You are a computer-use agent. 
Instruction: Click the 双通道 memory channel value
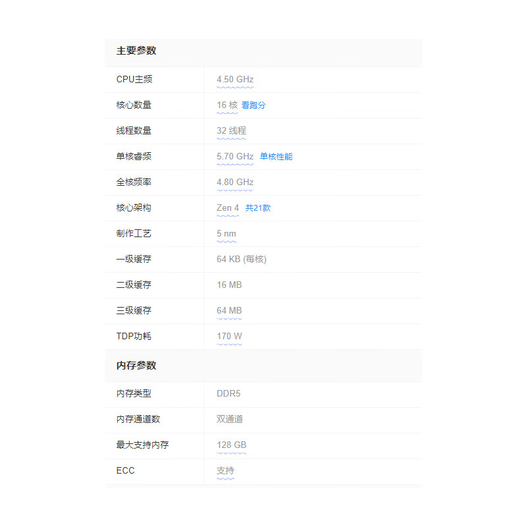click(230, 419)
